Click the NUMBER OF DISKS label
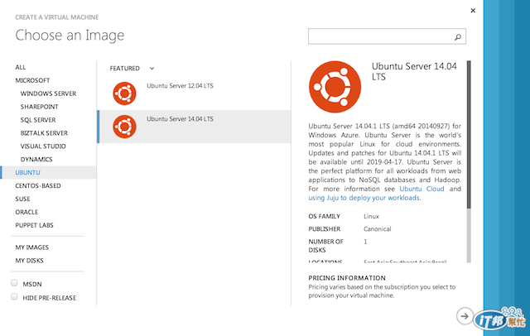Screen dimensions: 530x336 325,246
